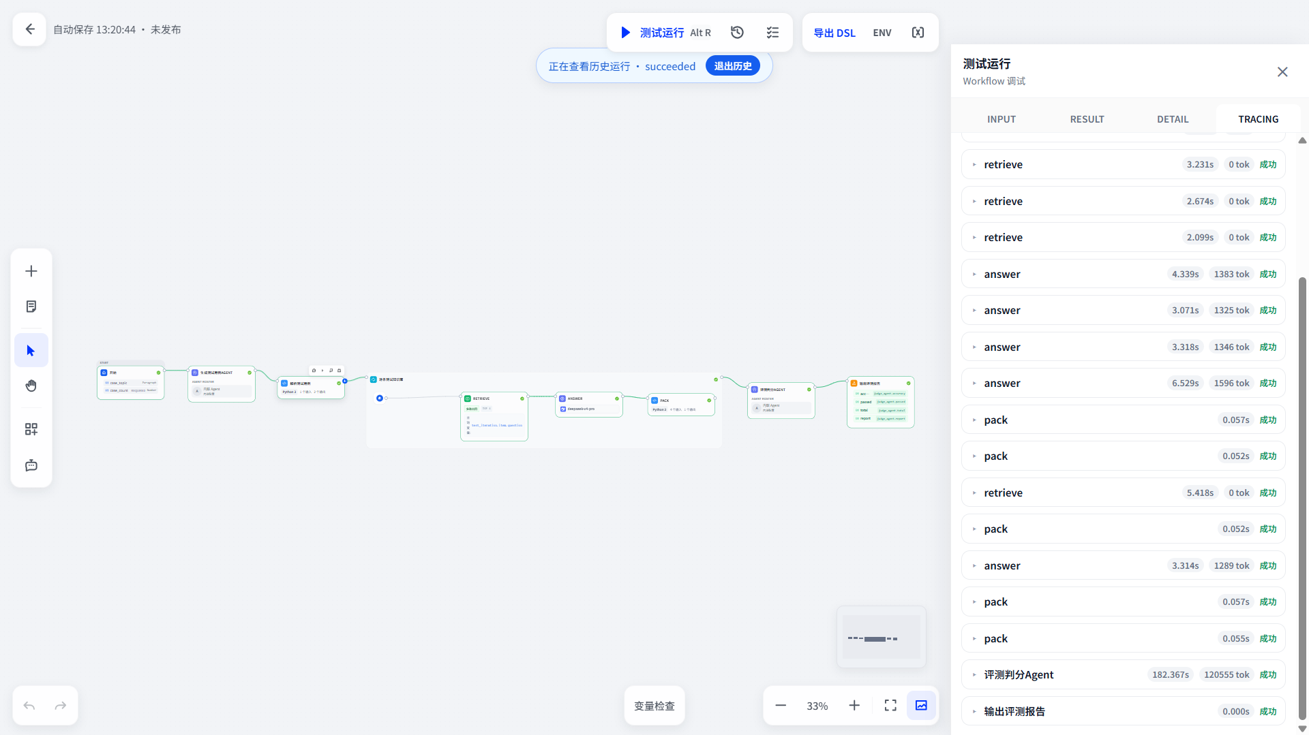Open 变量检查 variable inspector
The height and width of the screenshot is (735, 1309).
pyautogui.click(x=654, y=706)
